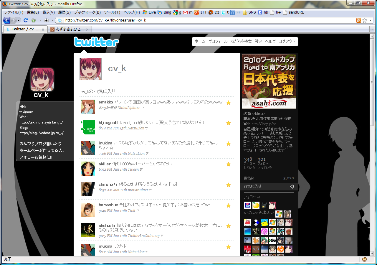Click the RSS feed icon in address bar
This screenshot has width=377, height=265.
point(358,20)
